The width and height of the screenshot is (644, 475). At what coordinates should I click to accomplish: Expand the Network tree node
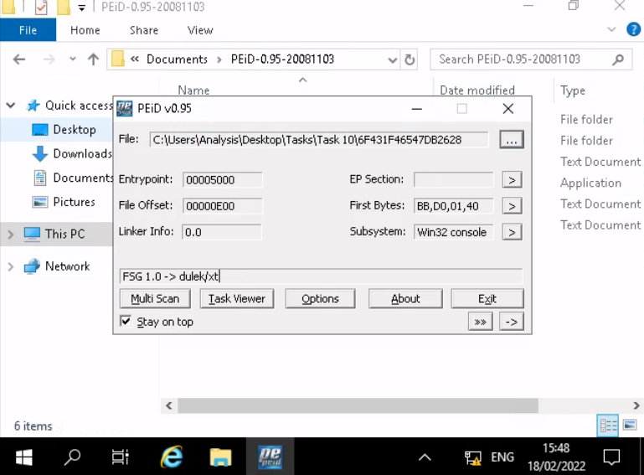[11, 266]
